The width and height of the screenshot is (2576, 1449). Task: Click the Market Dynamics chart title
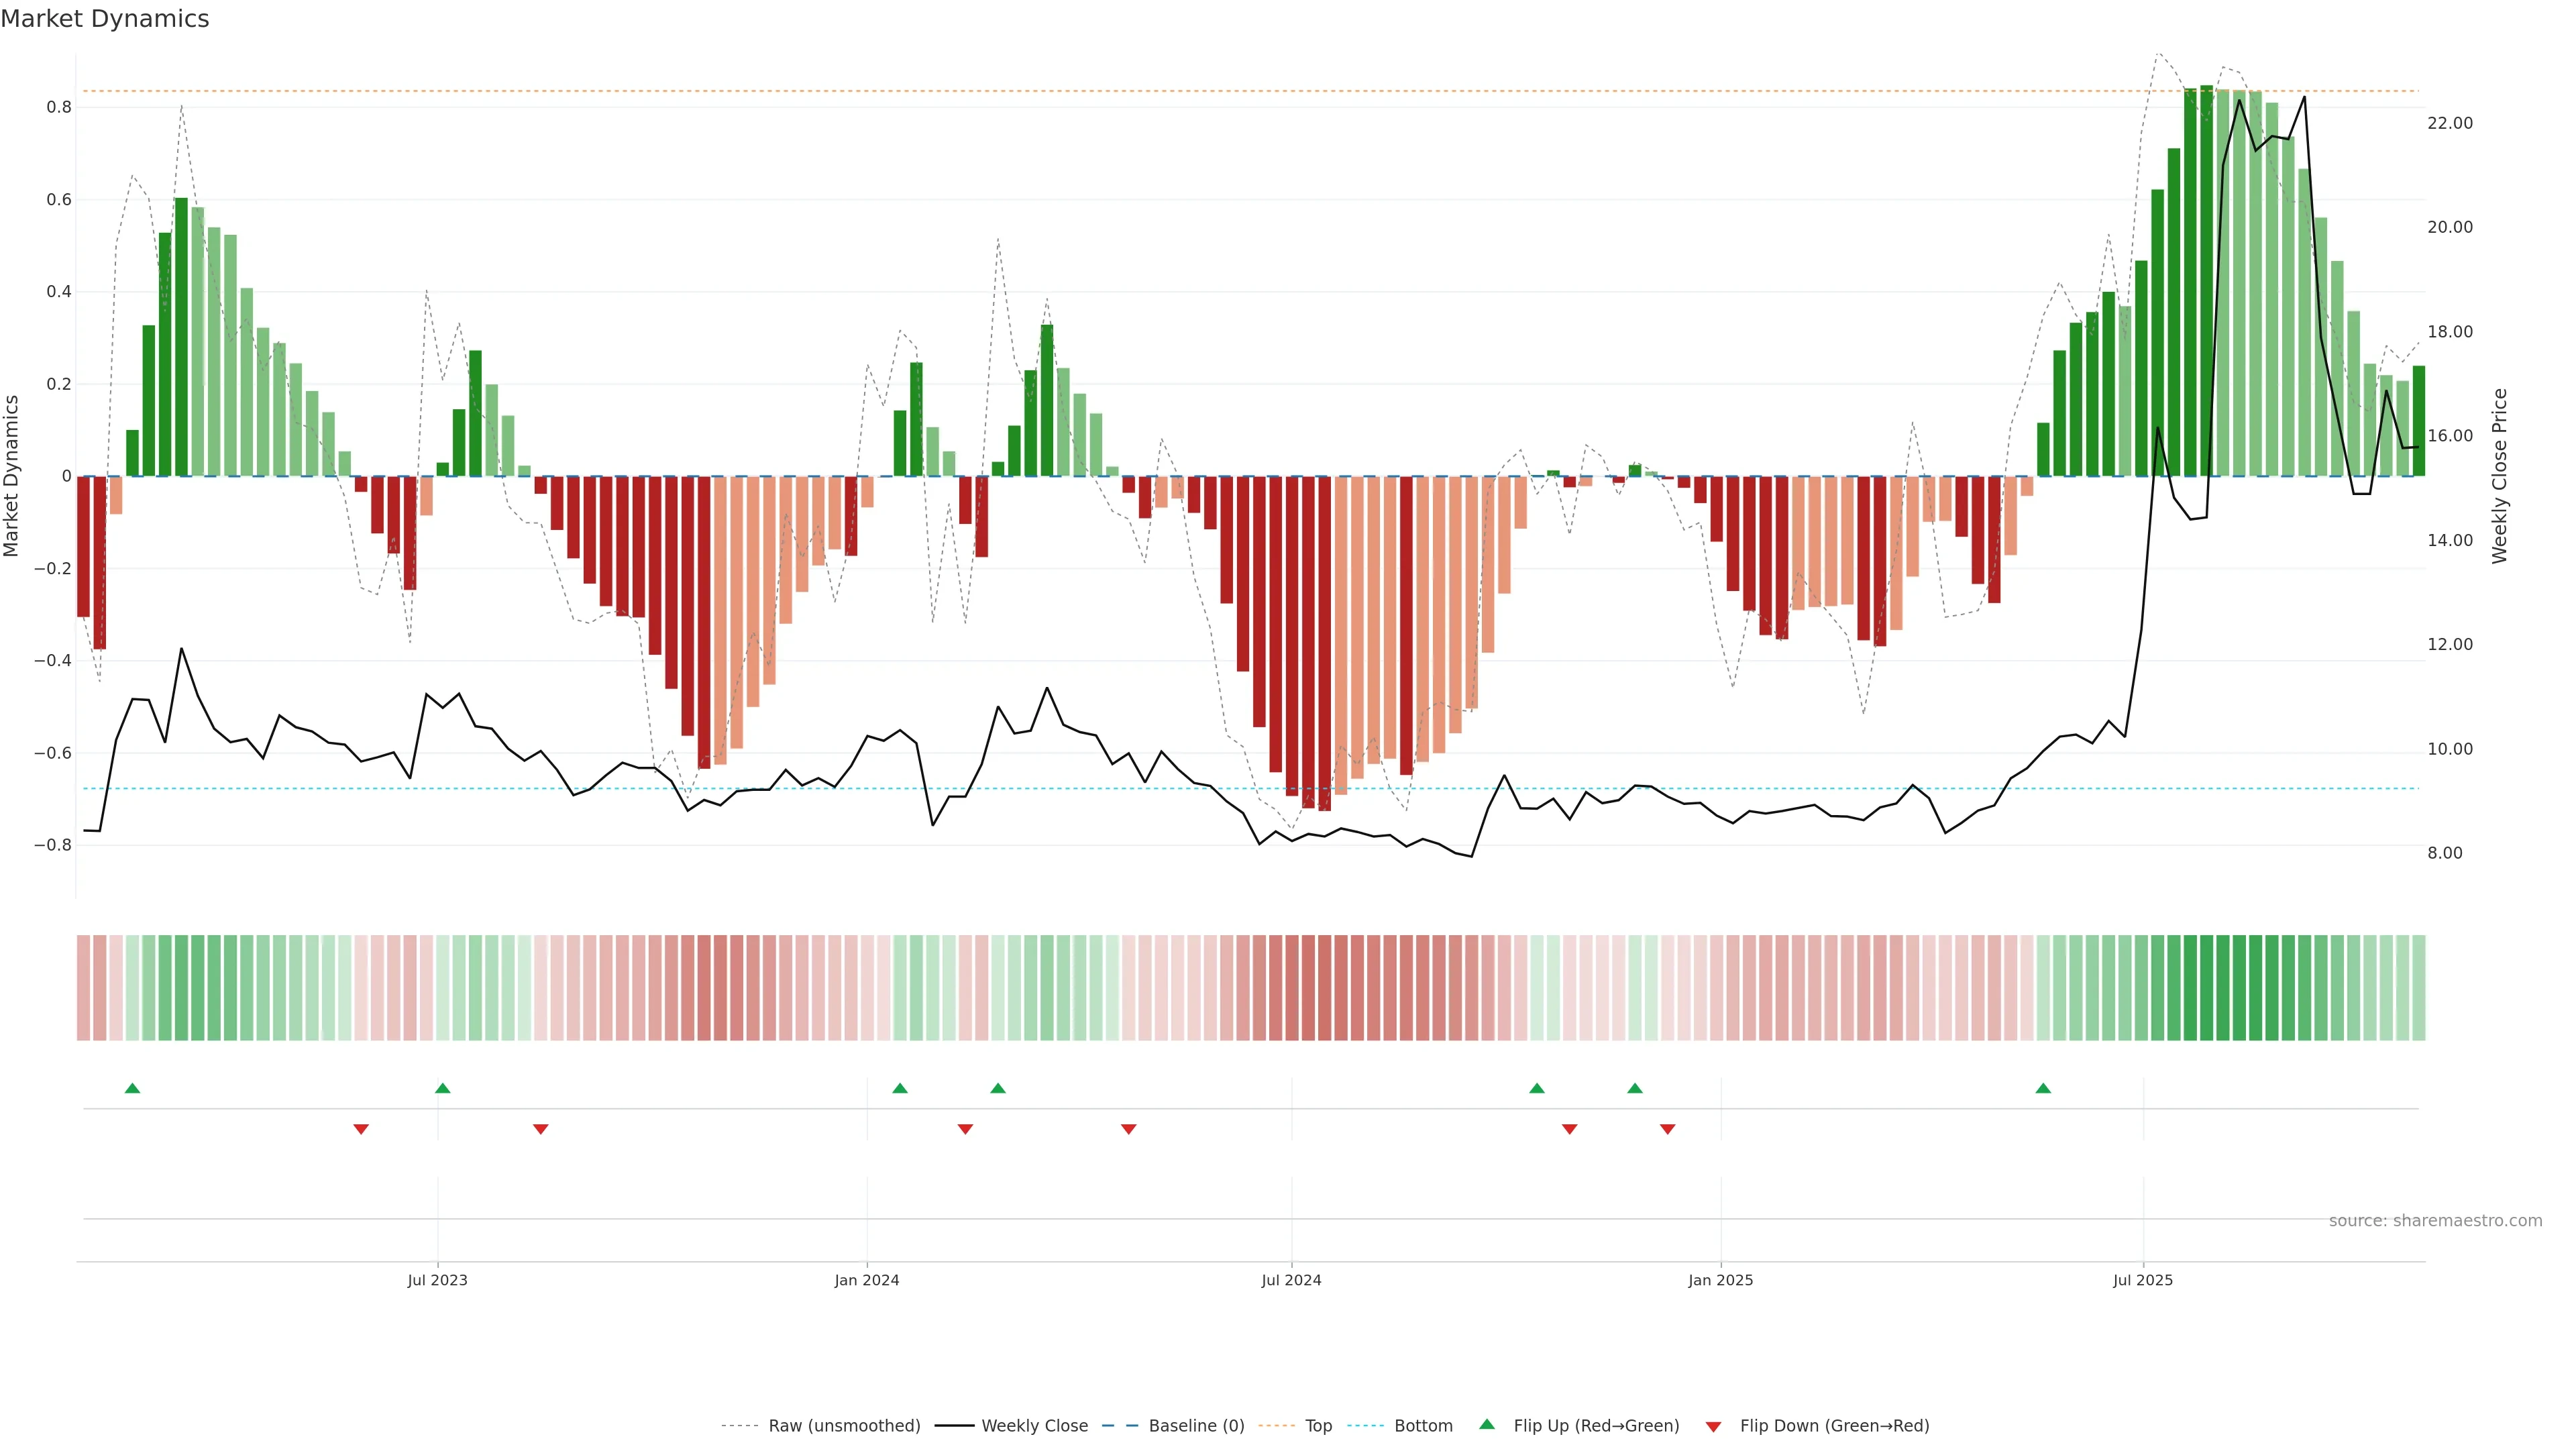(x=105, y=19)
